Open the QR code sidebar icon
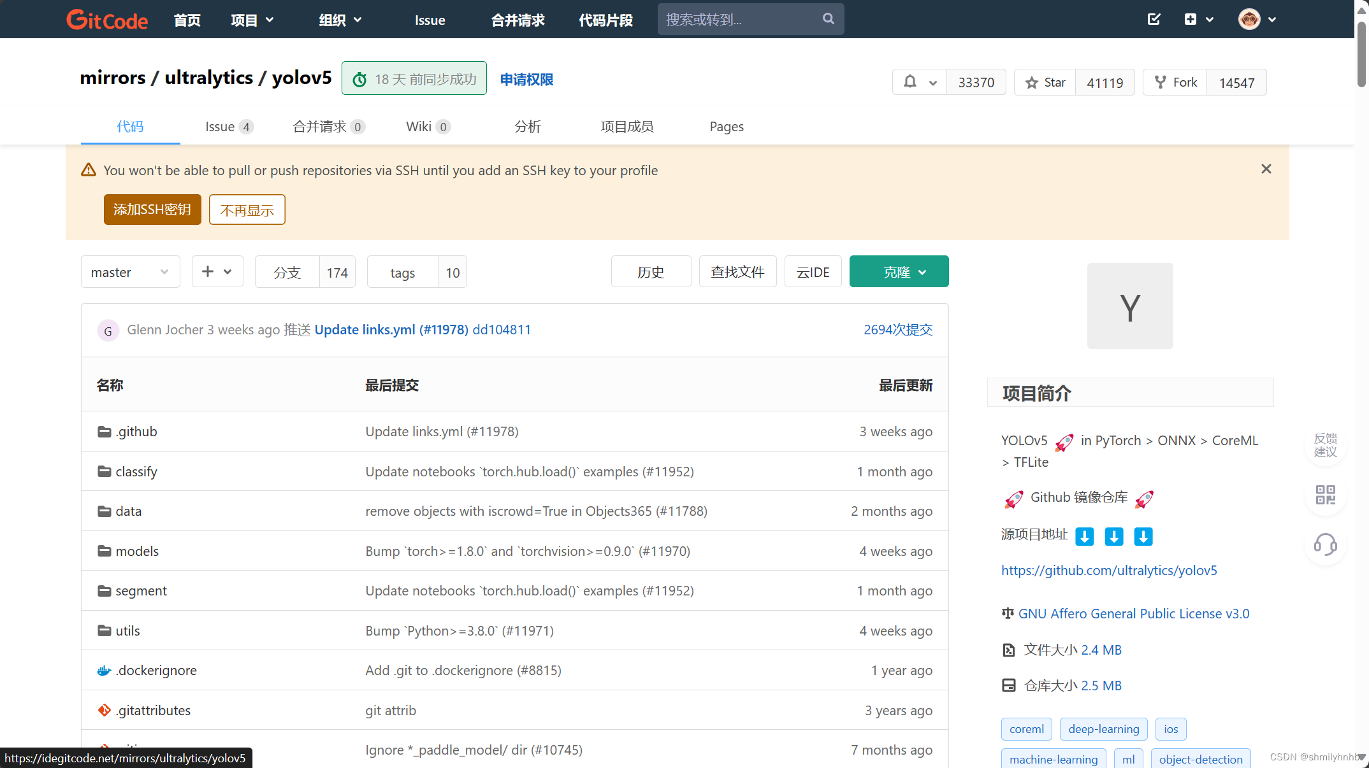 [x=1326, y=495]
